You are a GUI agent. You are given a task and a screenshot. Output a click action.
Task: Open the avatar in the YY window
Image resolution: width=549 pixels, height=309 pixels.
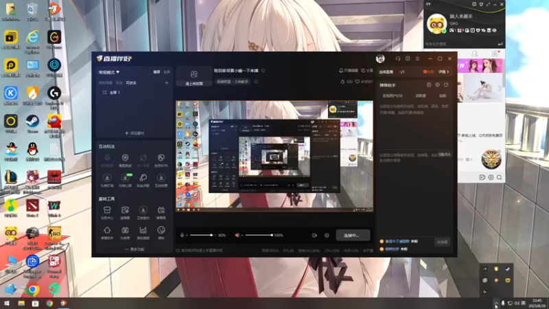click(436, 24)
